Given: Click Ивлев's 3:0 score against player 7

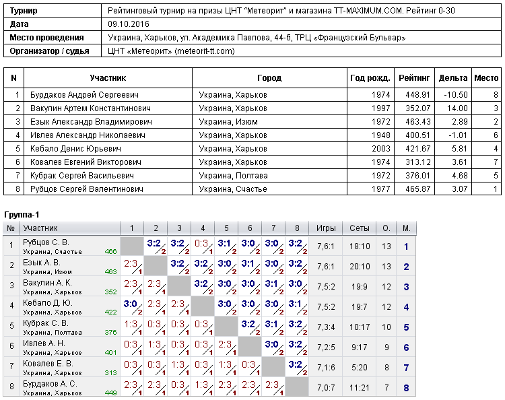Looking at the screenshot, I should click(x=272, y=344).
